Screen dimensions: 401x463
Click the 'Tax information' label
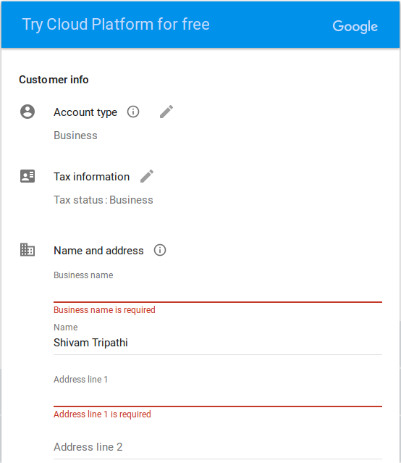(x=92, y=177)
